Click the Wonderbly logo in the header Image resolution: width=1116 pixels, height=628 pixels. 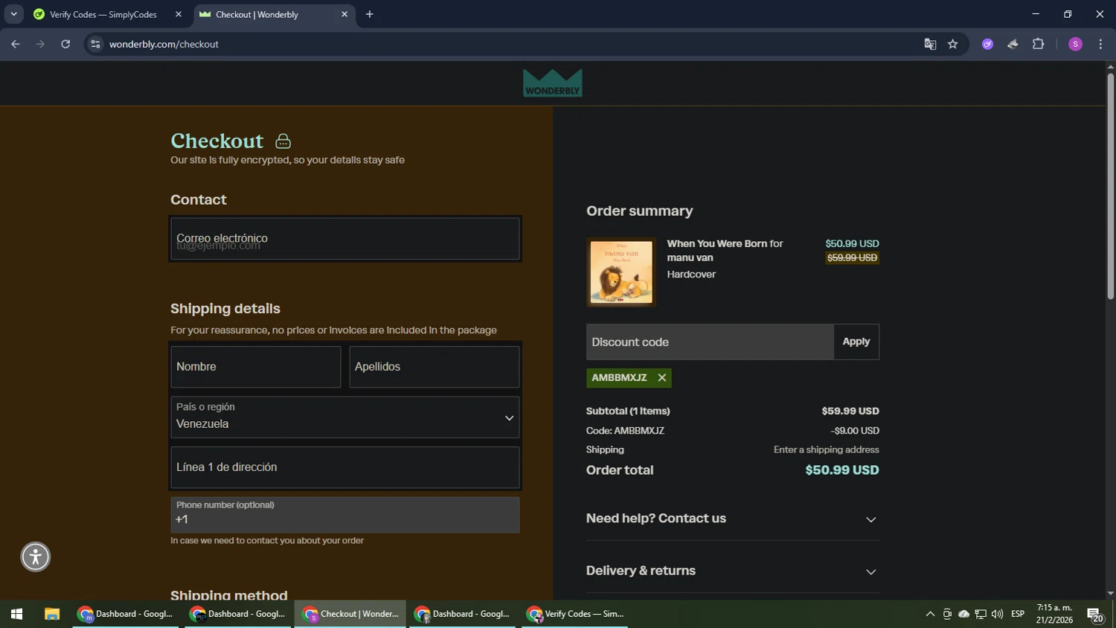point(552,83)
